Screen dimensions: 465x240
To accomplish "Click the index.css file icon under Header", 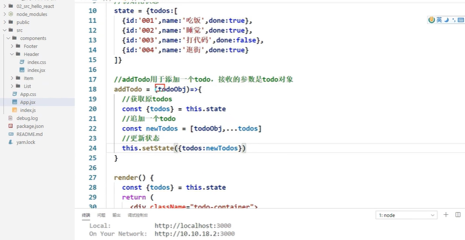I will [x=22, y=62].
